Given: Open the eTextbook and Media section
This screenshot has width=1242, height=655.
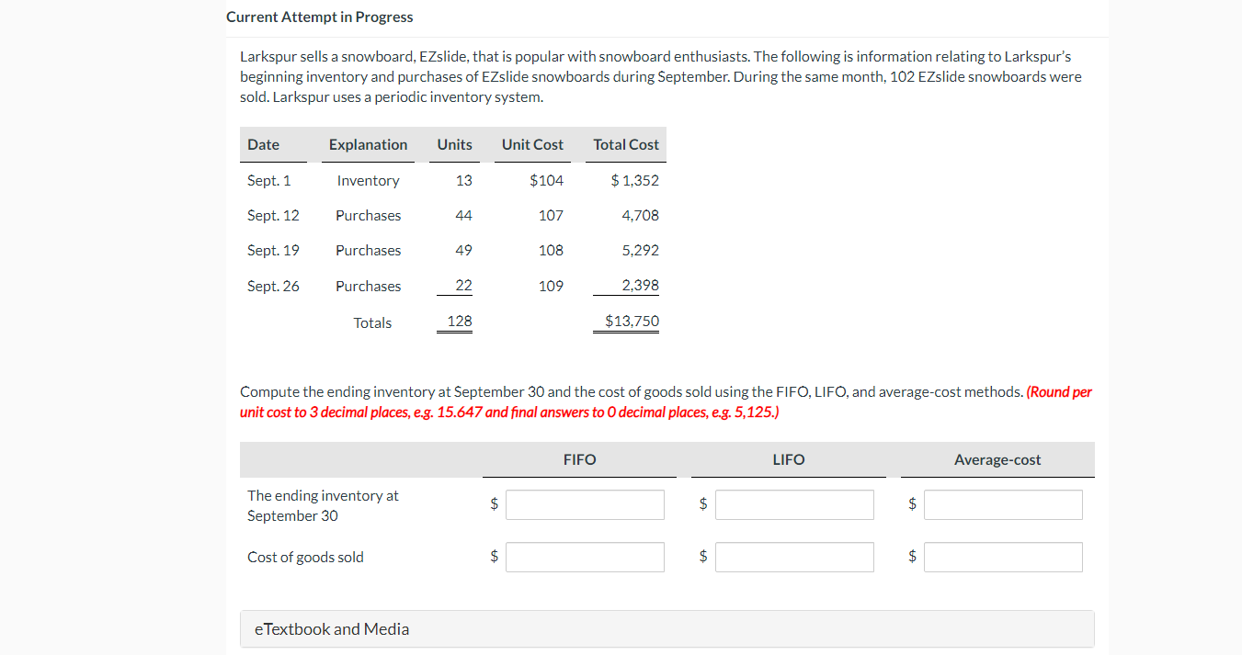Looking at the screenshot, I should 667,629.
